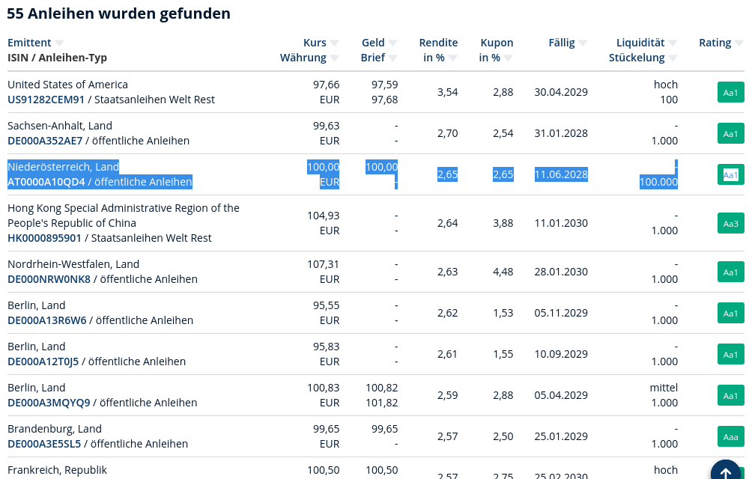
Task: Open bond US91282CEM91 details
Action: (x=46, y=100)
